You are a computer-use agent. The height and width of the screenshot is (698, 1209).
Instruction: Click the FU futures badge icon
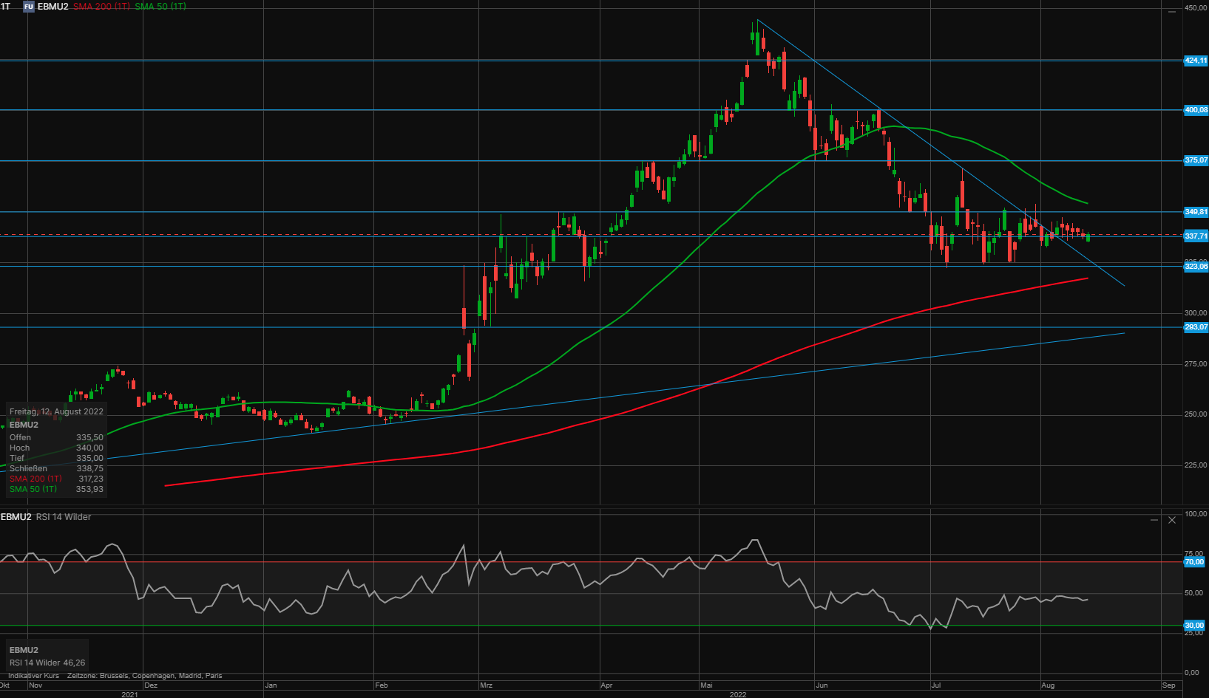(29, 7)
